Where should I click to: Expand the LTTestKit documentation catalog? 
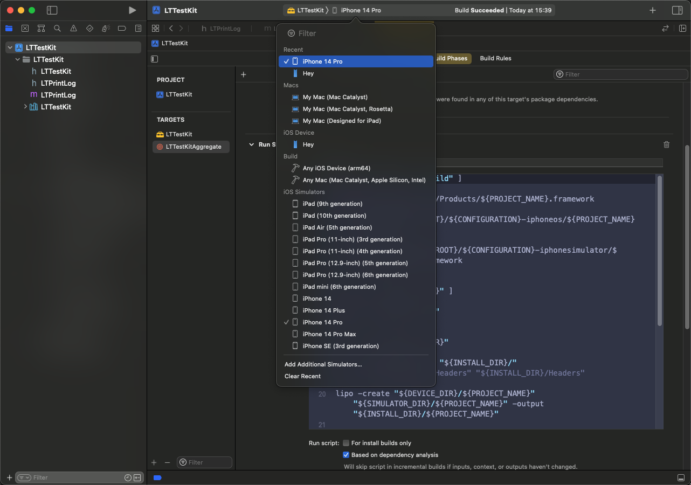pos(25,107)
